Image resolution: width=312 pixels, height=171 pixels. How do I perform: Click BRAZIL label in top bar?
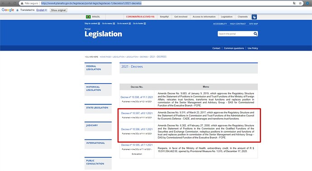(96, 17)
